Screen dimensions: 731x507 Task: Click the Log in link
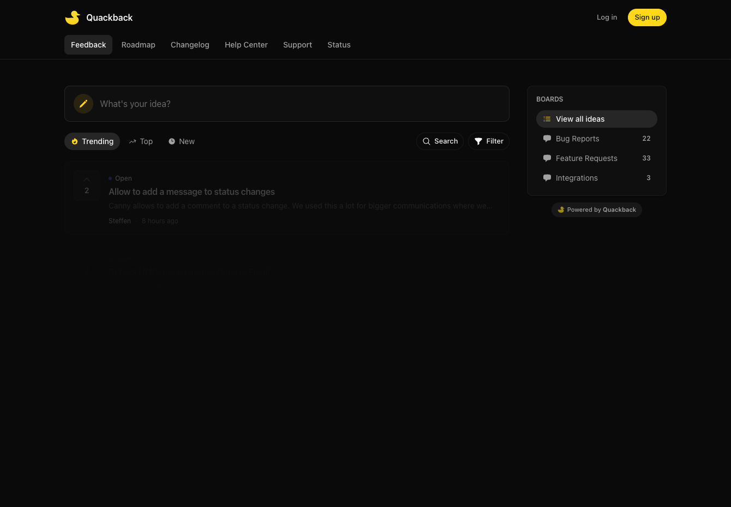(607, 17)
